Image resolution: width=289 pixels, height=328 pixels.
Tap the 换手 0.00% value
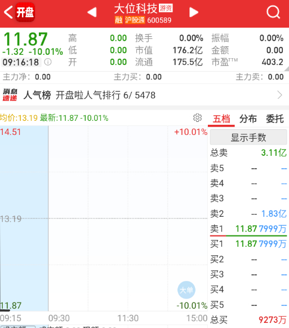tap(191, 38)
